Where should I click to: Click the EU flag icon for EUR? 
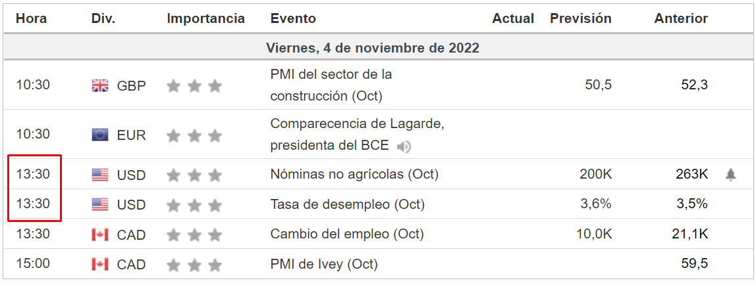coord(100,135)
